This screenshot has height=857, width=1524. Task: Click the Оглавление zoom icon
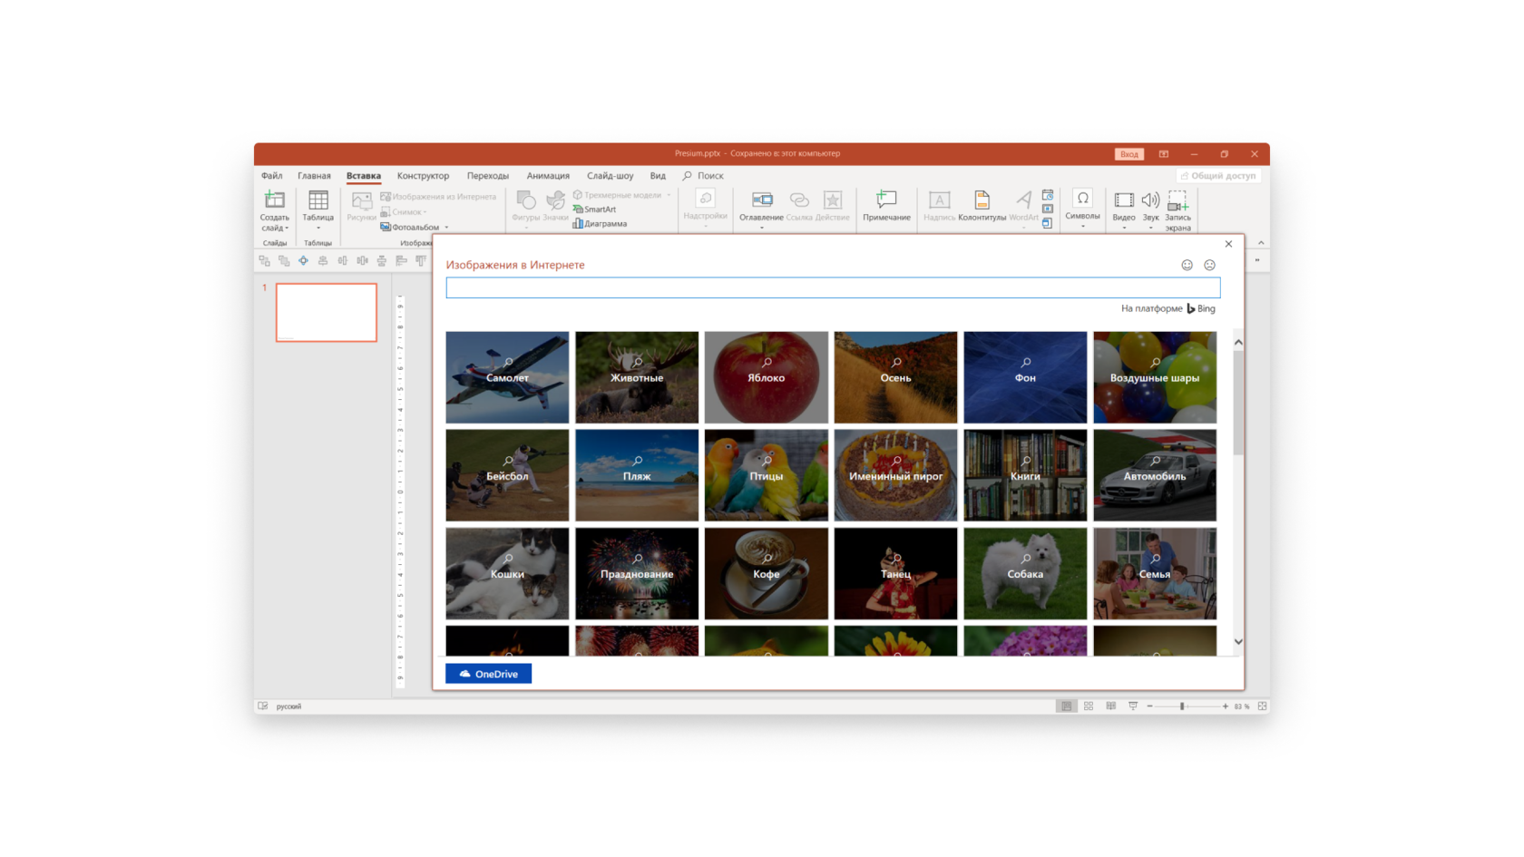click(762, 200)
